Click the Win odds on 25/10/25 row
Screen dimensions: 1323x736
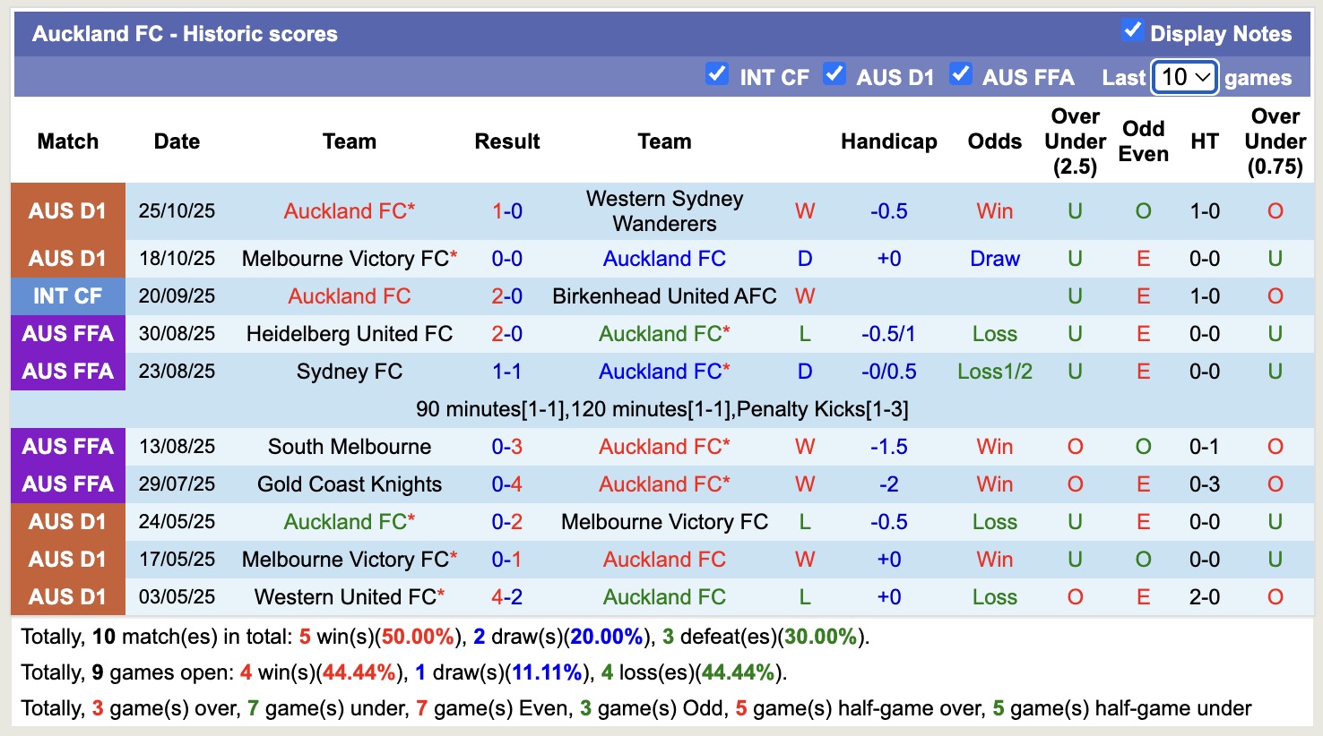pyautogui.click(x=994, y=210)
